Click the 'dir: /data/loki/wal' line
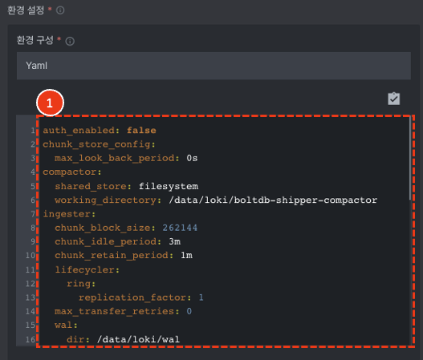Screen dimensions: 423x360 [x=123, y=339]
